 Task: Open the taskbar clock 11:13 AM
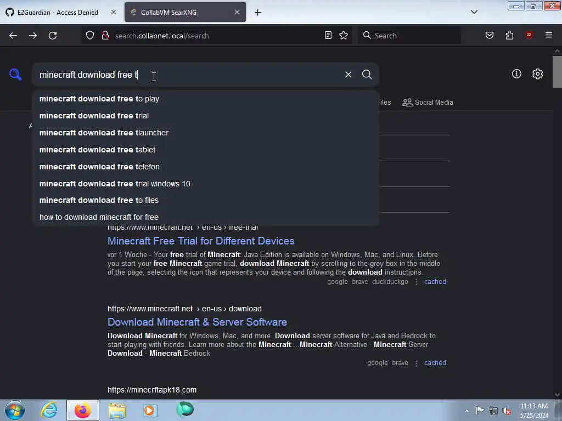point(533,411)
